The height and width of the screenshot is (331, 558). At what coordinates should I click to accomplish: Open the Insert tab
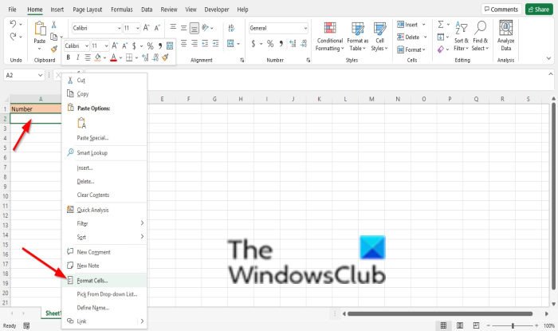tap(57, 10)
